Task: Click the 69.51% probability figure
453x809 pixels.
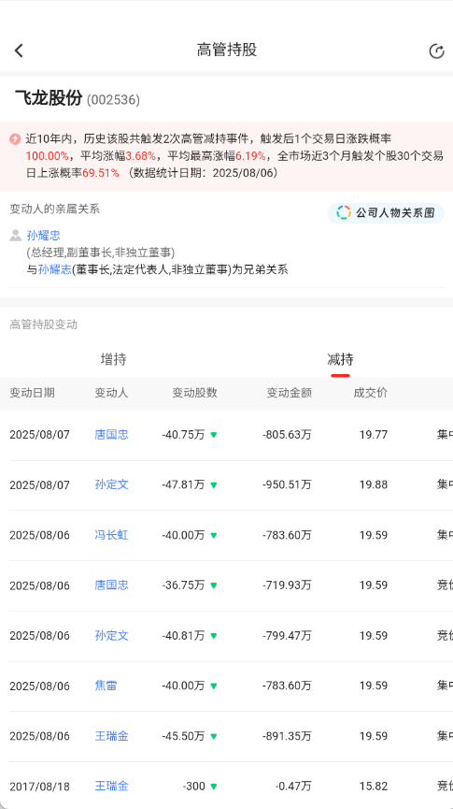Action: click(101, 173)
